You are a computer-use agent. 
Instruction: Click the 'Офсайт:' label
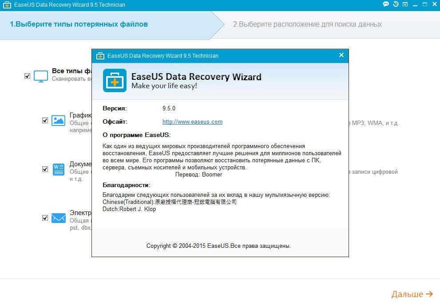115,122
